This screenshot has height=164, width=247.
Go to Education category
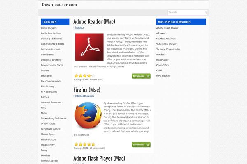[47, 76]
